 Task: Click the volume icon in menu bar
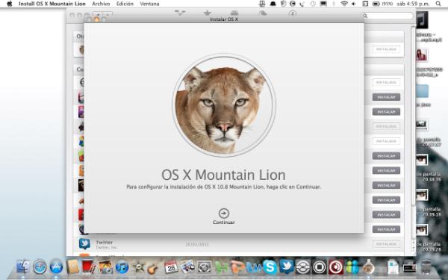pyautogui.click(x=354, y=4)
